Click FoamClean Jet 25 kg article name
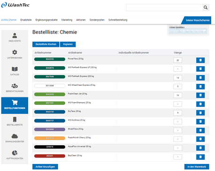This screenshot has height=171, width=215. click(x=77, y=94)
